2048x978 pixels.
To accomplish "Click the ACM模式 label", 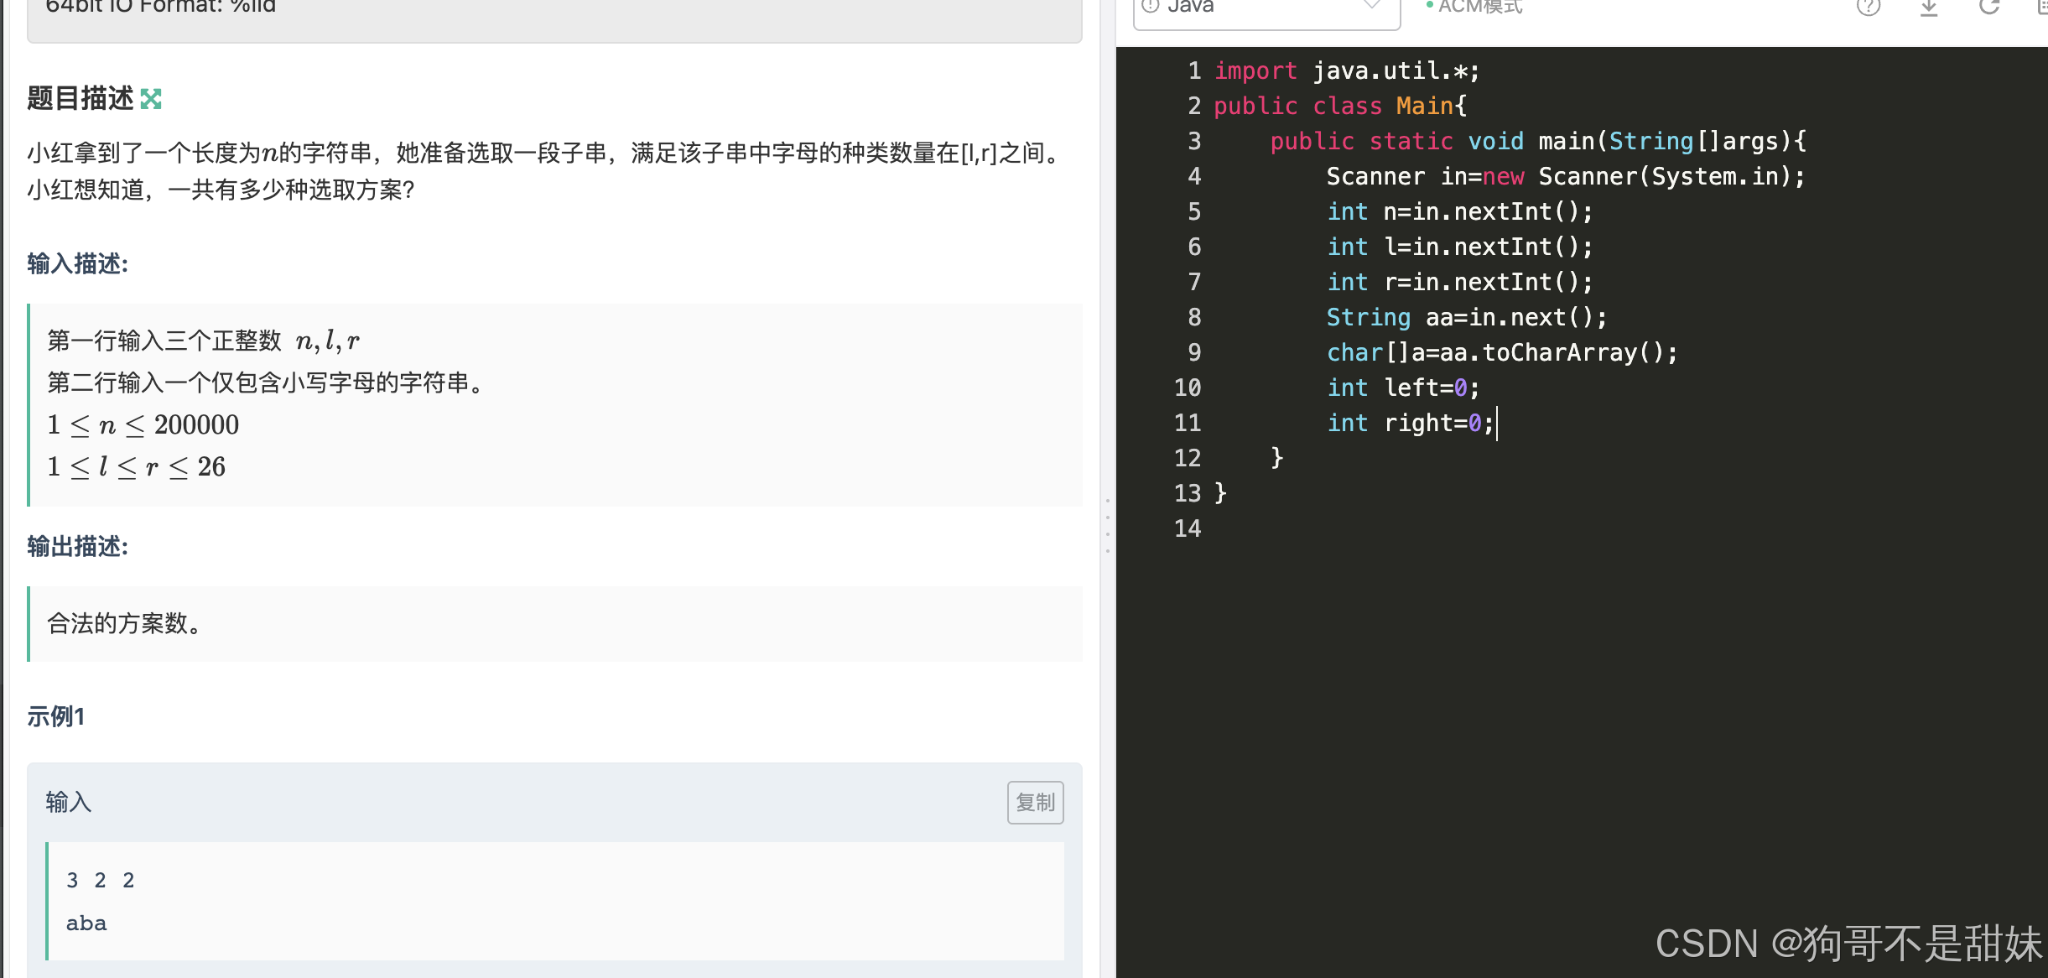I will tap(1480, 7).
